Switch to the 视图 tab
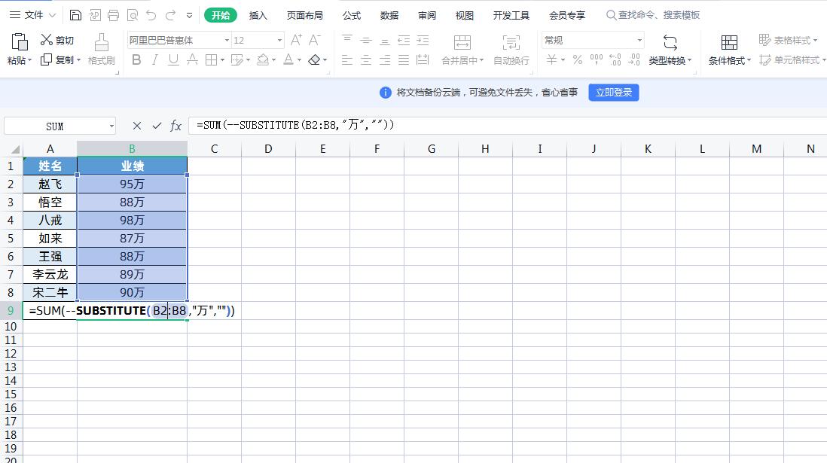 465,15
